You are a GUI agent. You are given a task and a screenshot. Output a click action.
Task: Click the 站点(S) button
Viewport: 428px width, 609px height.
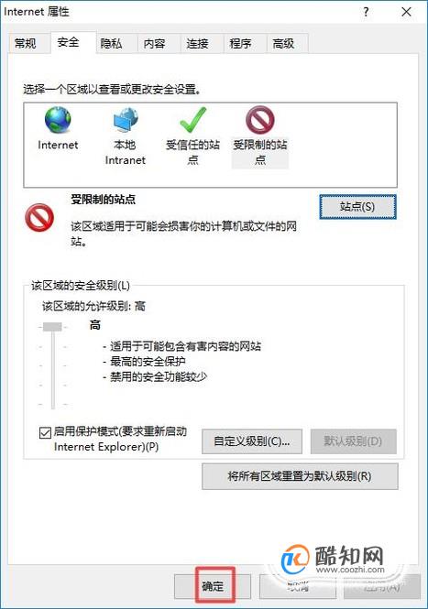click(x=357, y=207)
